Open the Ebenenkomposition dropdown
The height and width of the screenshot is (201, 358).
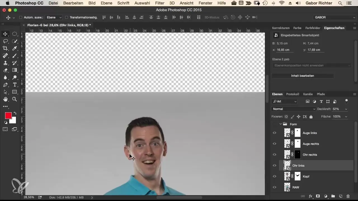click(x=312, y=65)
